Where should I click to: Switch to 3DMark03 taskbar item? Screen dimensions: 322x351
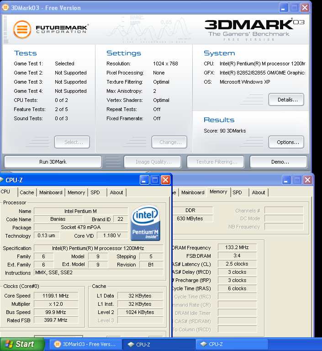(86, 344)
